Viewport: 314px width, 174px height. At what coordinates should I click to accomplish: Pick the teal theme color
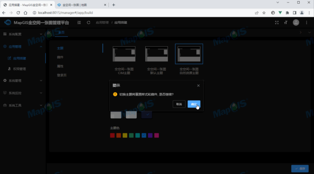[x=138, y=135]
